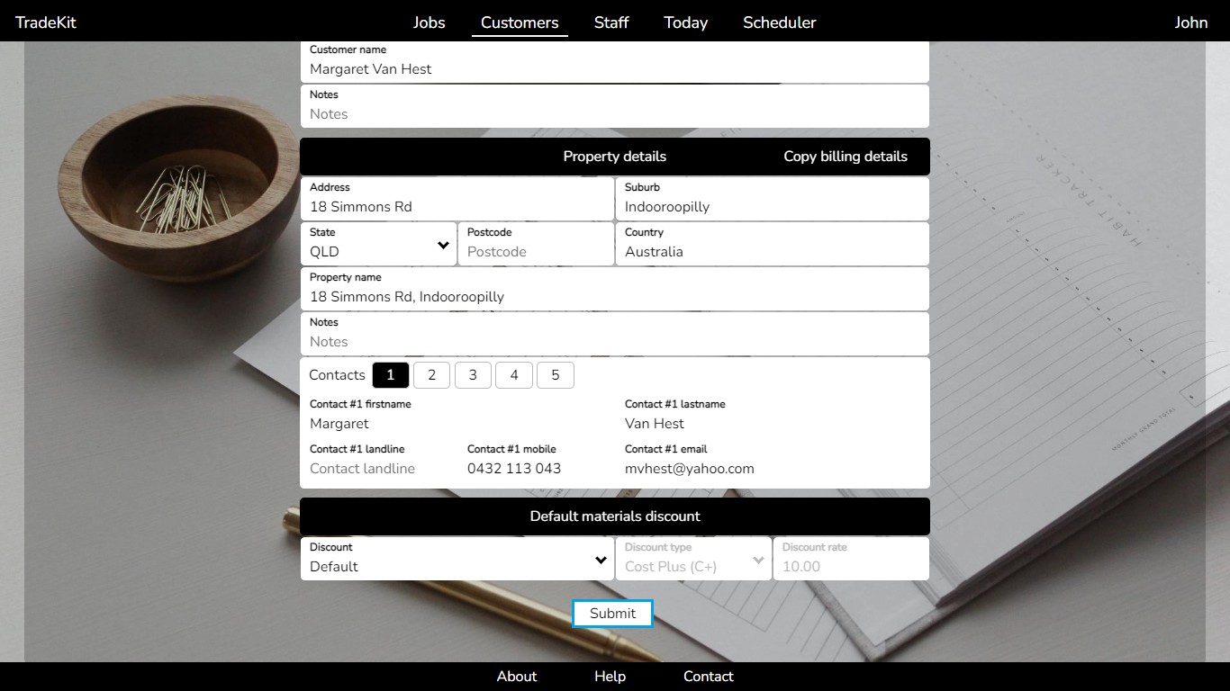Image resolution: width=1230 pixels, height=691 pixels.
Task: Select contact tab 1
Action: pos(391,375)
